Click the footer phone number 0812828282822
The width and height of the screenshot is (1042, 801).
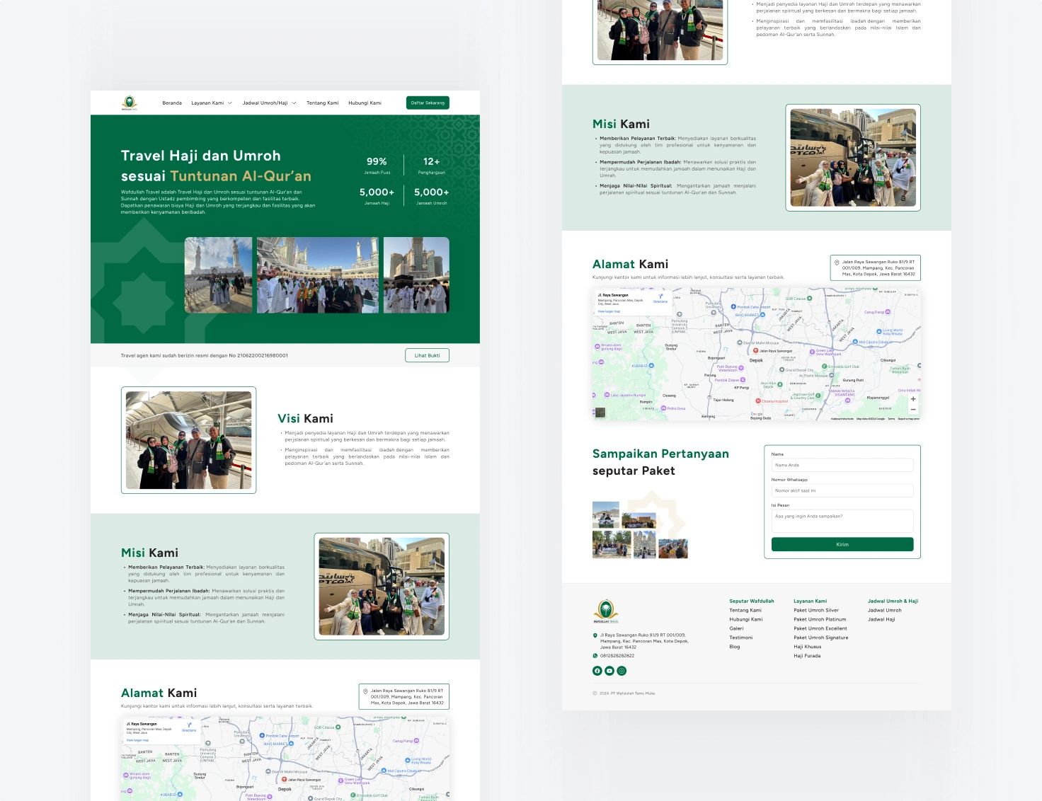tap(617, 656)
